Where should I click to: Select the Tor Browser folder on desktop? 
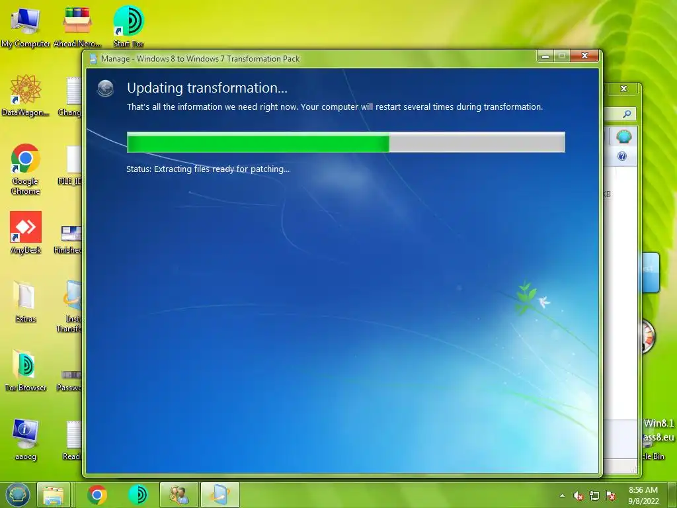click(x=26, y=370)
